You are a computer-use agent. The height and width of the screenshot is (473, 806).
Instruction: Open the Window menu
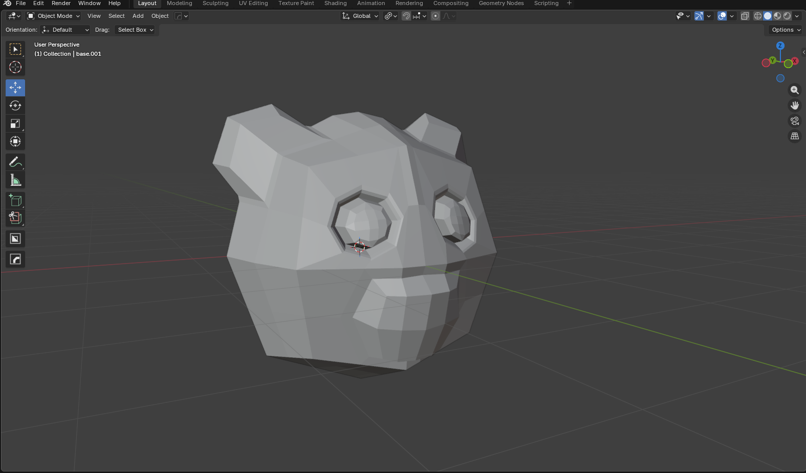90,3
